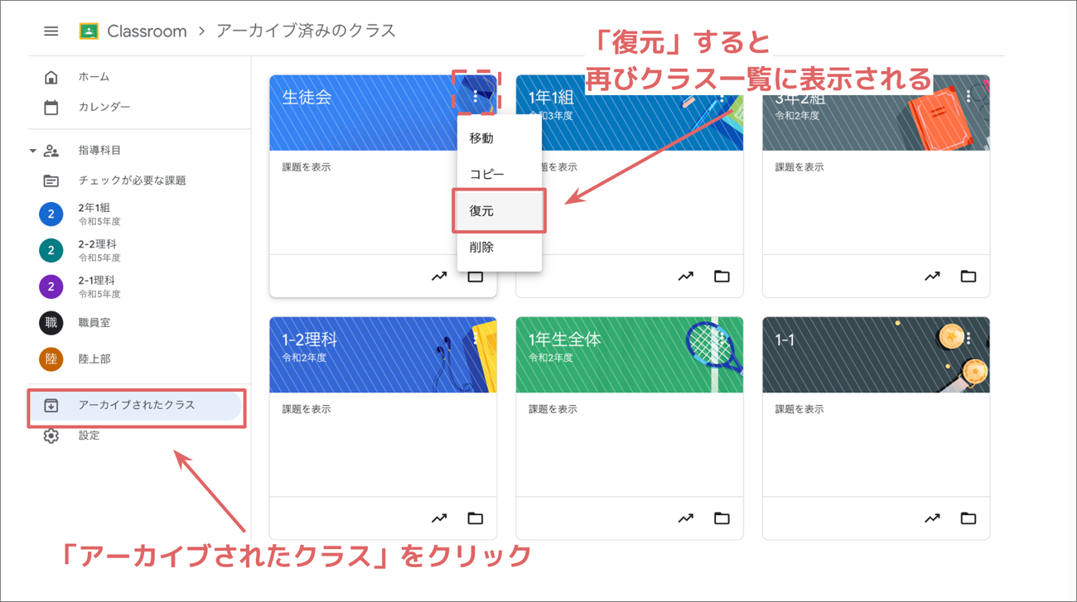Click 課題を表示 on 1-1 card
Screen dimensions: 1077x602
(x=799, y=409)
